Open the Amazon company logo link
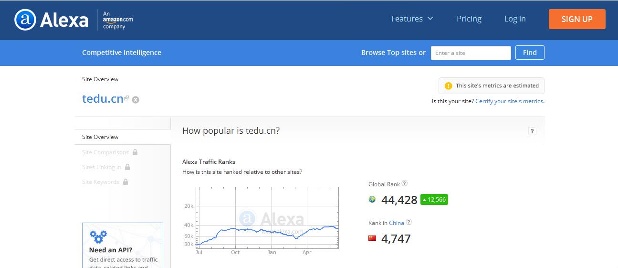The height and width of the screenshot is (268, 618). [117, 20]
